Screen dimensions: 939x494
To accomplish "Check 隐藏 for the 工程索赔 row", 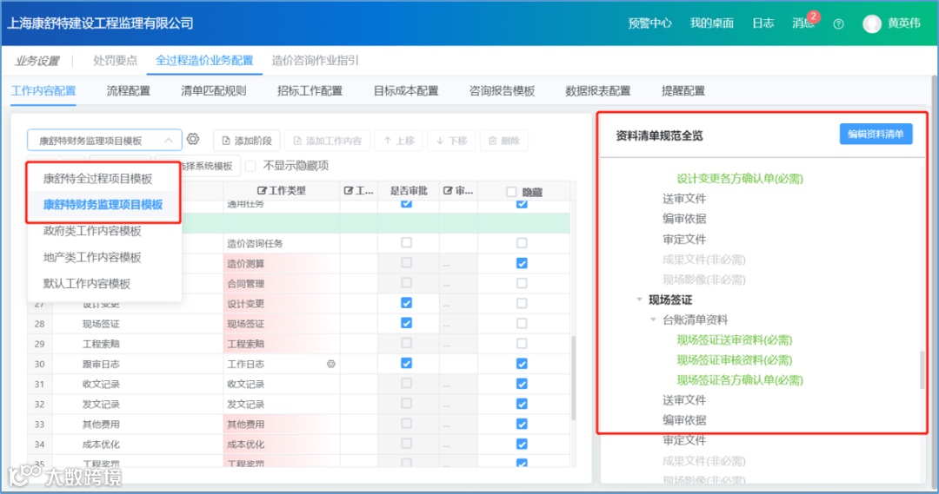I will click(x=522, y=343).
